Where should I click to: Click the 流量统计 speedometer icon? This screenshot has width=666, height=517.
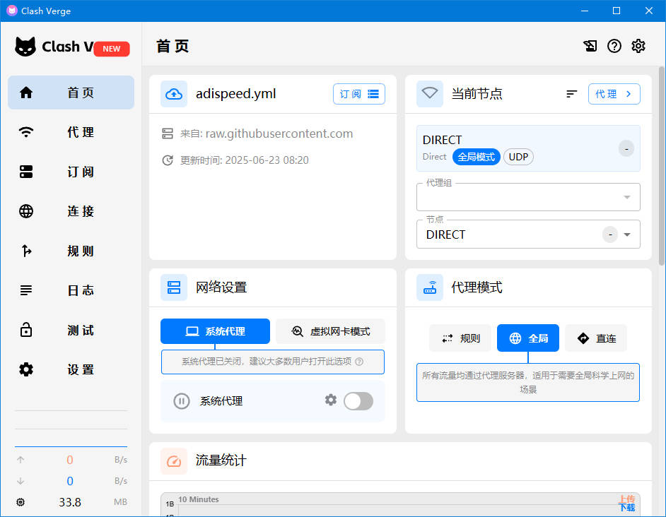(174, 460)
